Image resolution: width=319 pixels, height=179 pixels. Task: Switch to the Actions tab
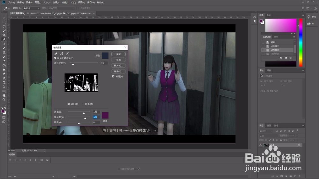pyautogui.click(x=276, y=37)
